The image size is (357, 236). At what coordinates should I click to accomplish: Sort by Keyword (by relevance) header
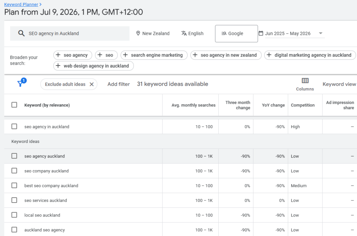pos(47,105)
